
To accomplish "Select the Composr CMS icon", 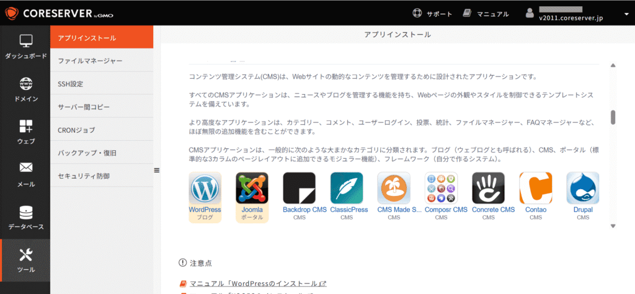I will click(x=441, y=189).
